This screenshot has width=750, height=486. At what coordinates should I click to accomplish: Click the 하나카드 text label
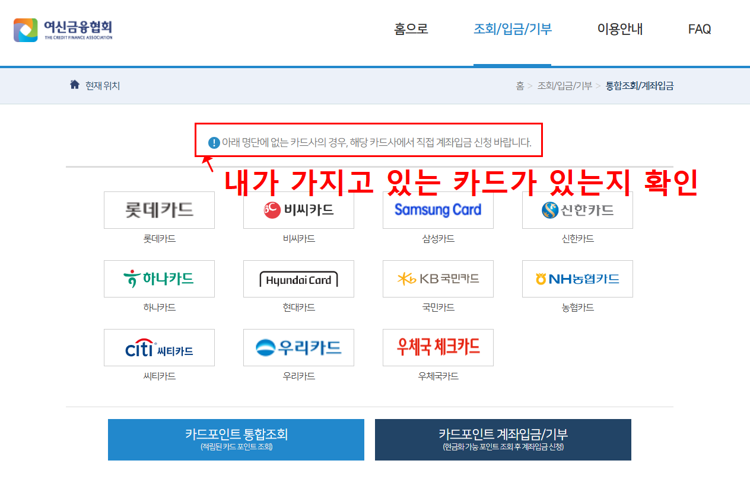click(159, 308)
